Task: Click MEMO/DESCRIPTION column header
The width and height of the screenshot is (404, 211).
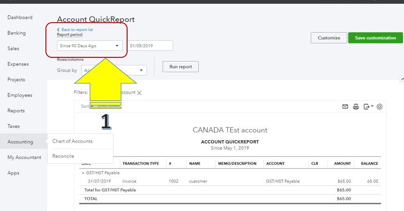Action: pos(237,163)
